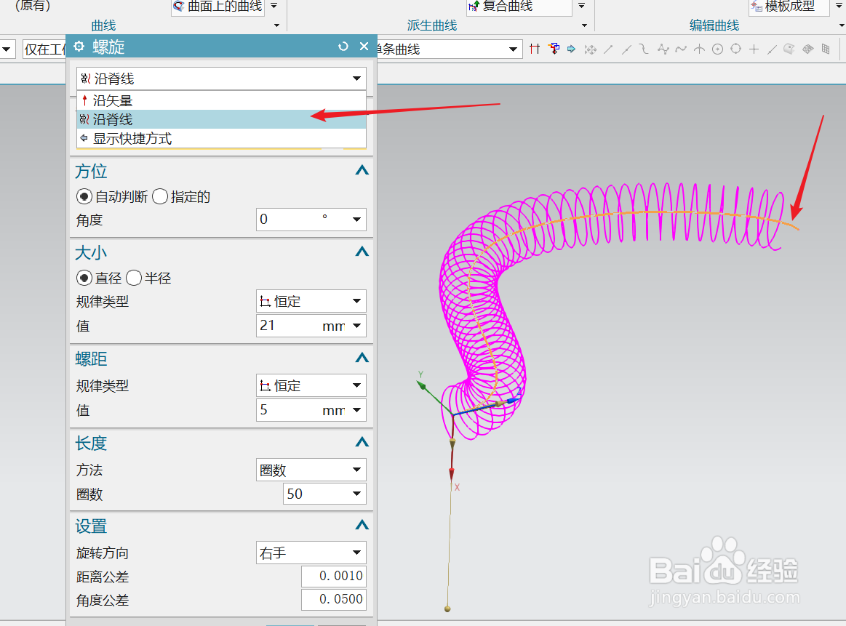
Task: Collapse the 长度 section
Action: [x=362, y=443]
